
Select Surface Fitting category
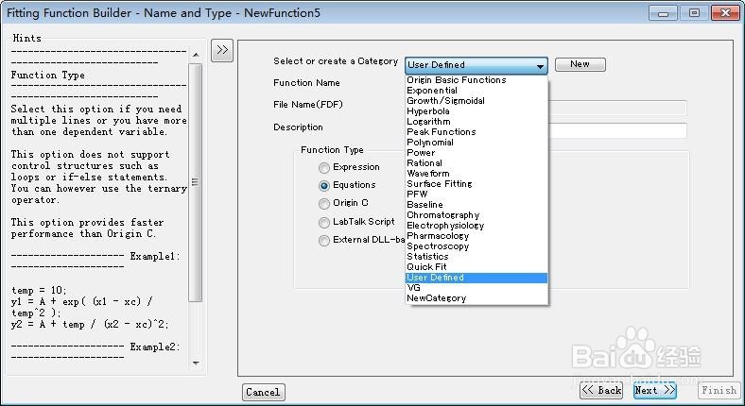(476, 184)
